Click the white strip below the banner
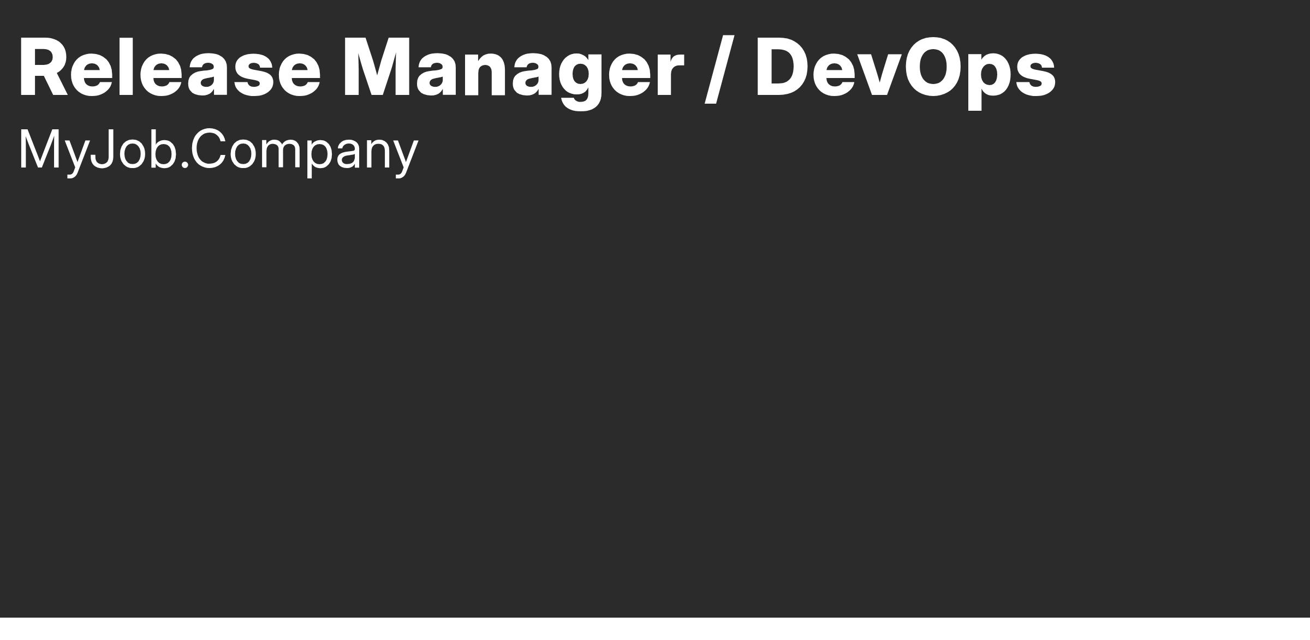1310x640 pixels. 655,629
